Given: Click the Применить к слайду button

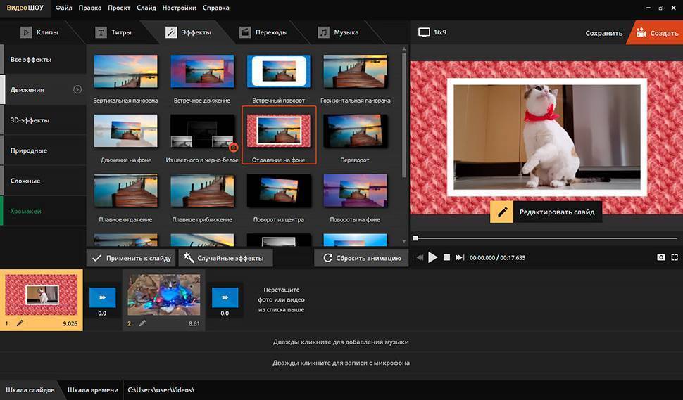Looking at the screenshot, I should click(132, 258).
